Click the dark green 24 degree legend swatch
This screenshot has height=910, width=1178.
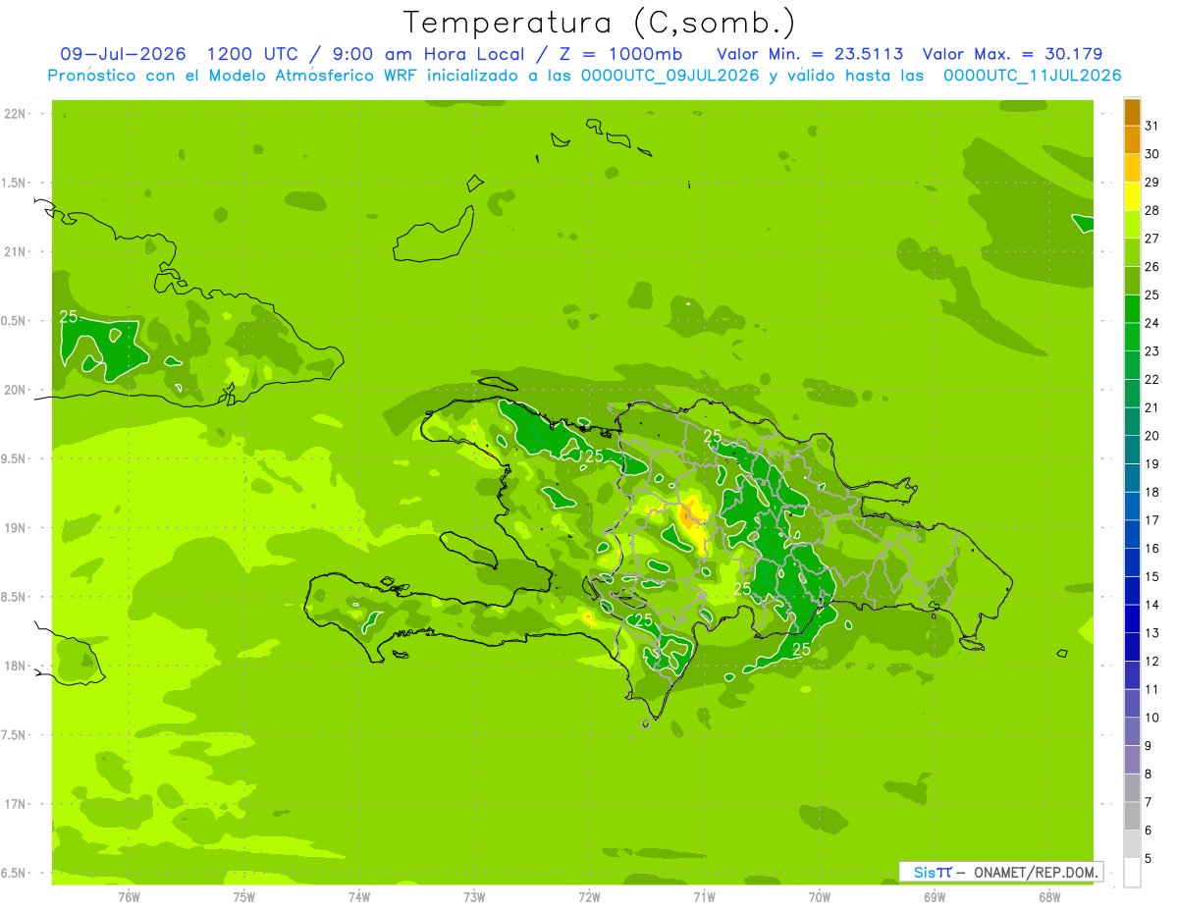[1132, 309]
